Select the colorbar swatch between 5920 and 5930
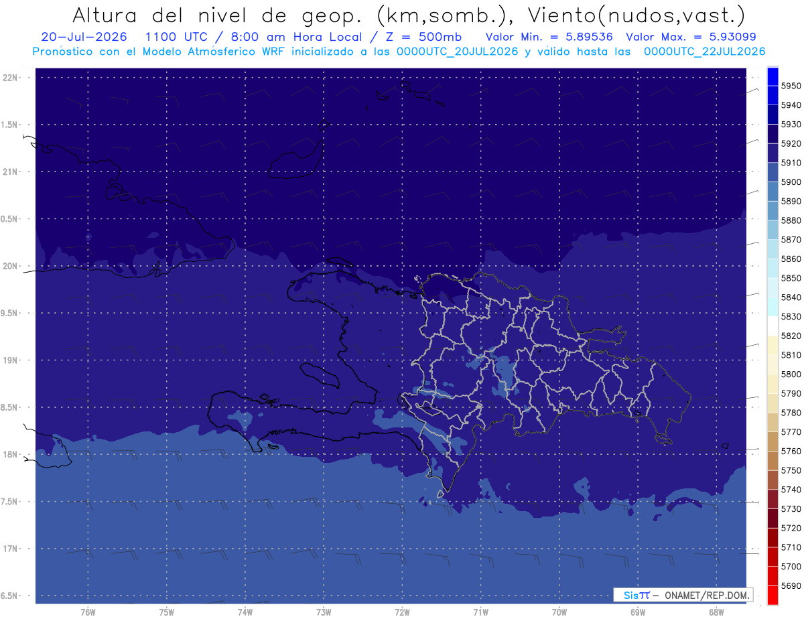The height and width of the screenshot is (621, 804). (x=773, y=134)
